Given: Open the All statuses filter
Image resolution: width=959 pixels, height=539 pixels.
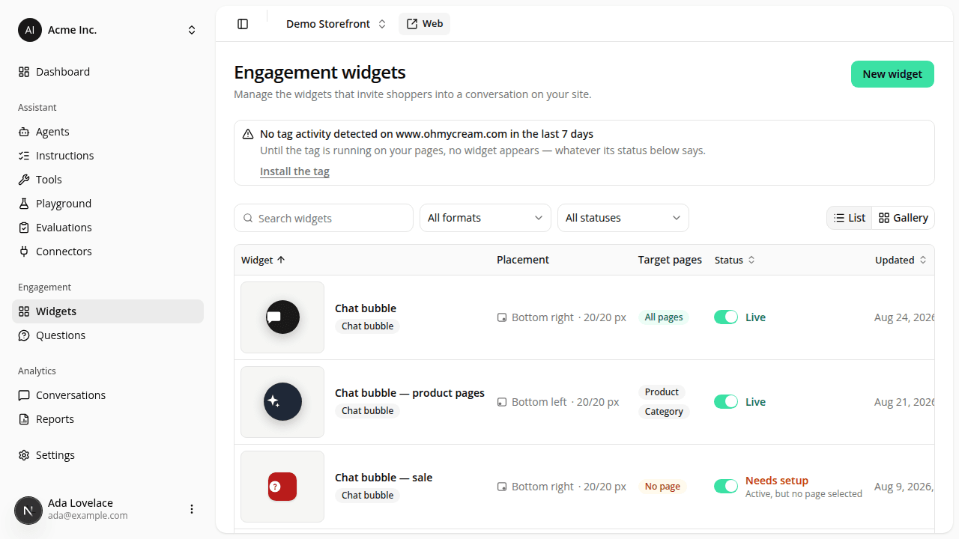Looking at the screenshot, I should (x=623, y=218).
